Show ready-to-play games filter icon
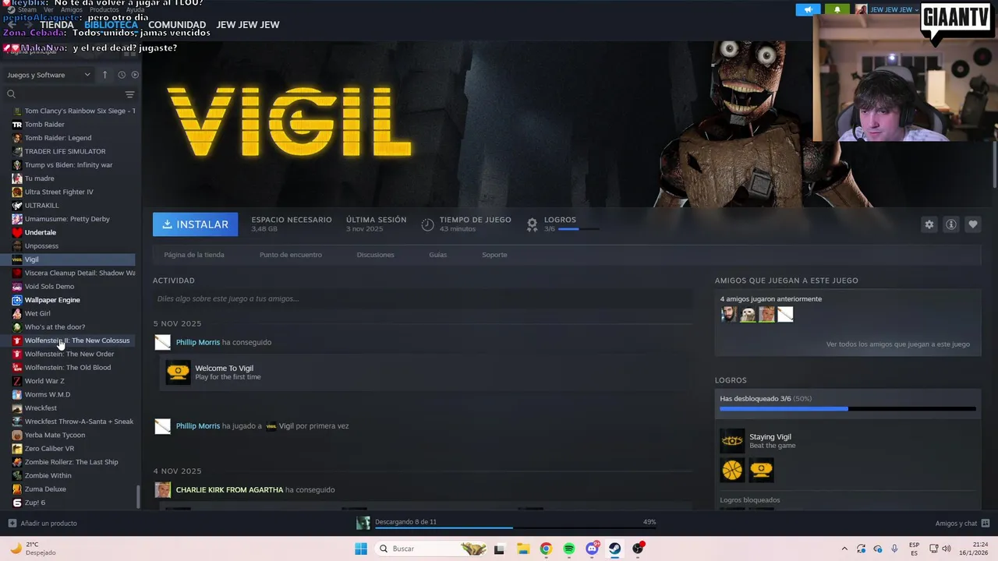 tap(135, 75)
